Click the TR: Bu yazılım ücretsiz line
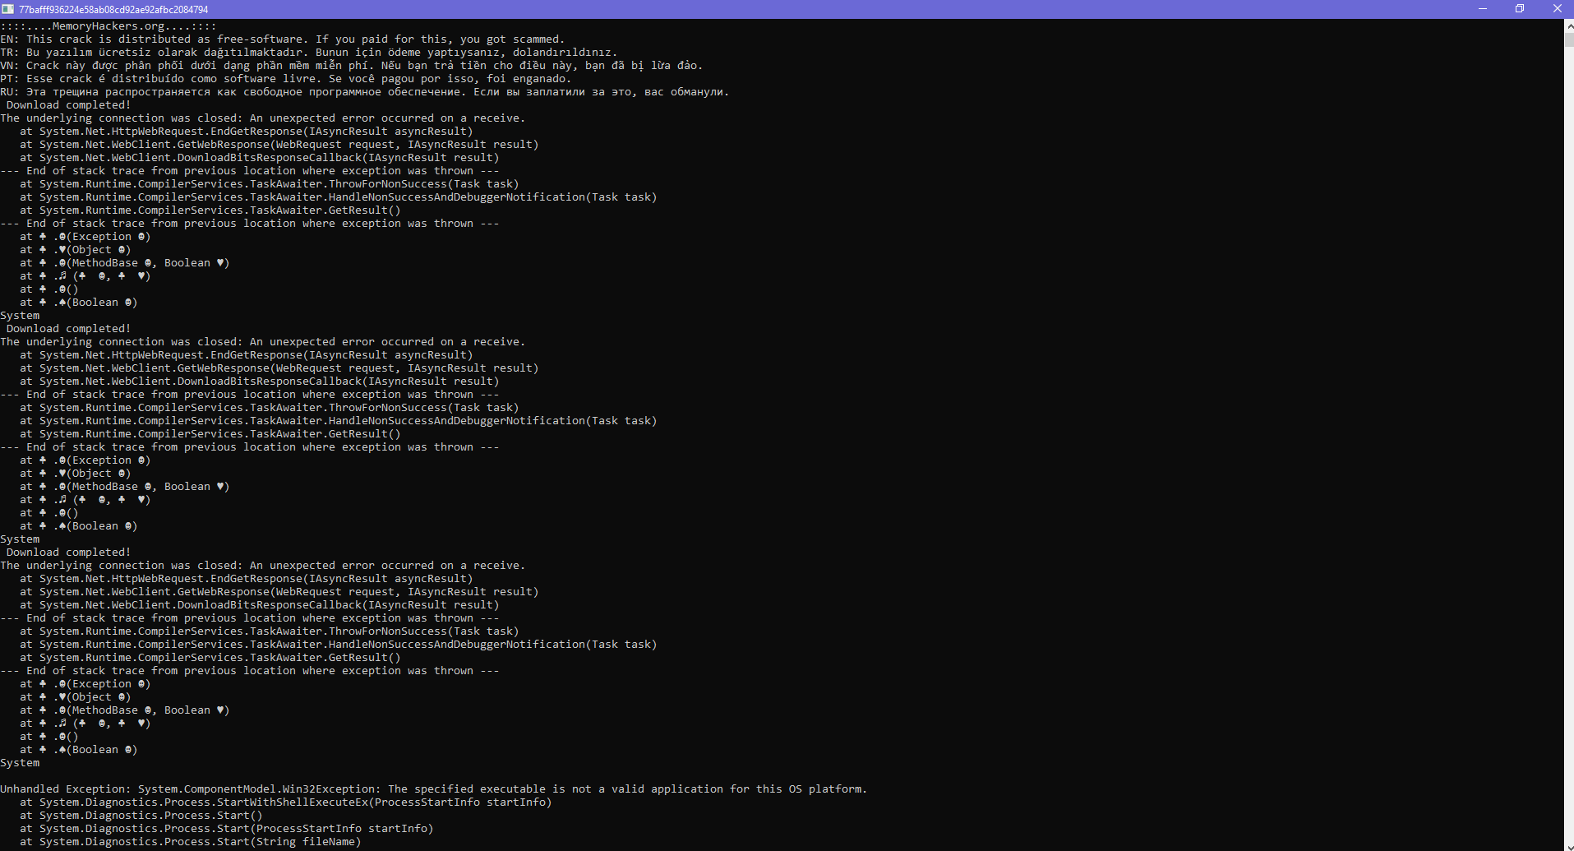The height and width of the screenshot is (851, 1574). click(x=309, y=53)
